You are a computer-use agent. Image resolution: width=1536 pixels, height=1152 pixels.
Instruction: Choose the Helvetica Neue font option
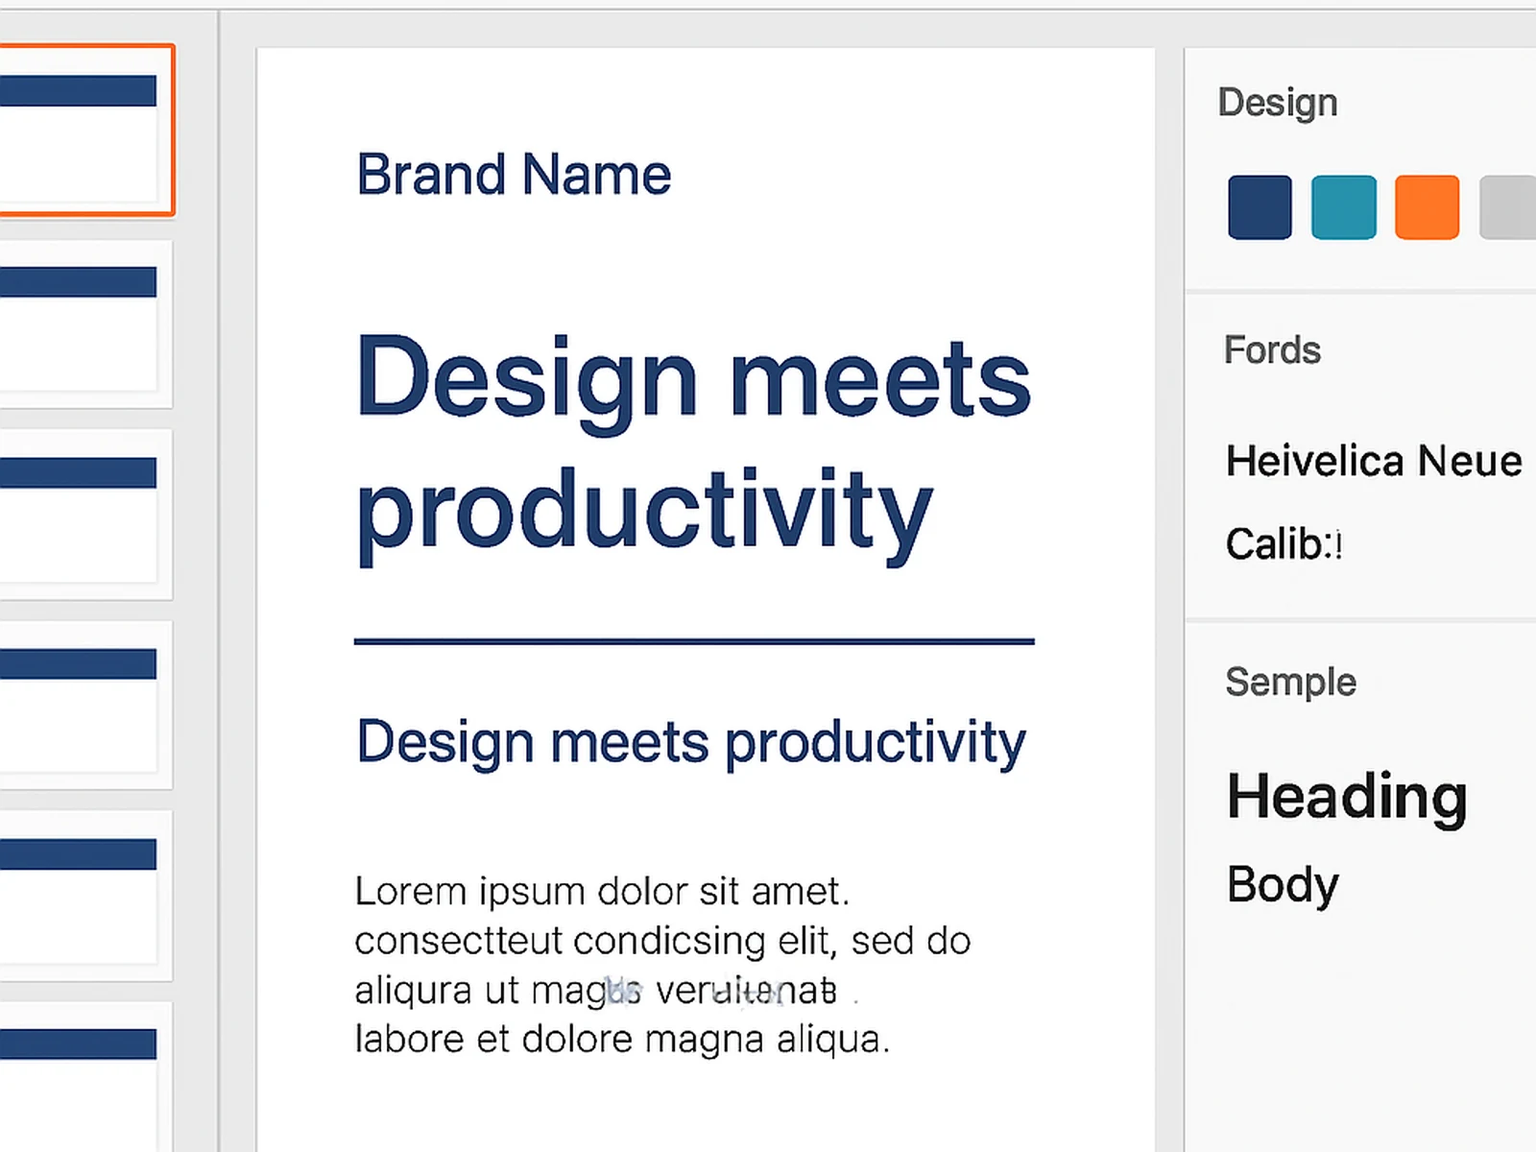1373,462
